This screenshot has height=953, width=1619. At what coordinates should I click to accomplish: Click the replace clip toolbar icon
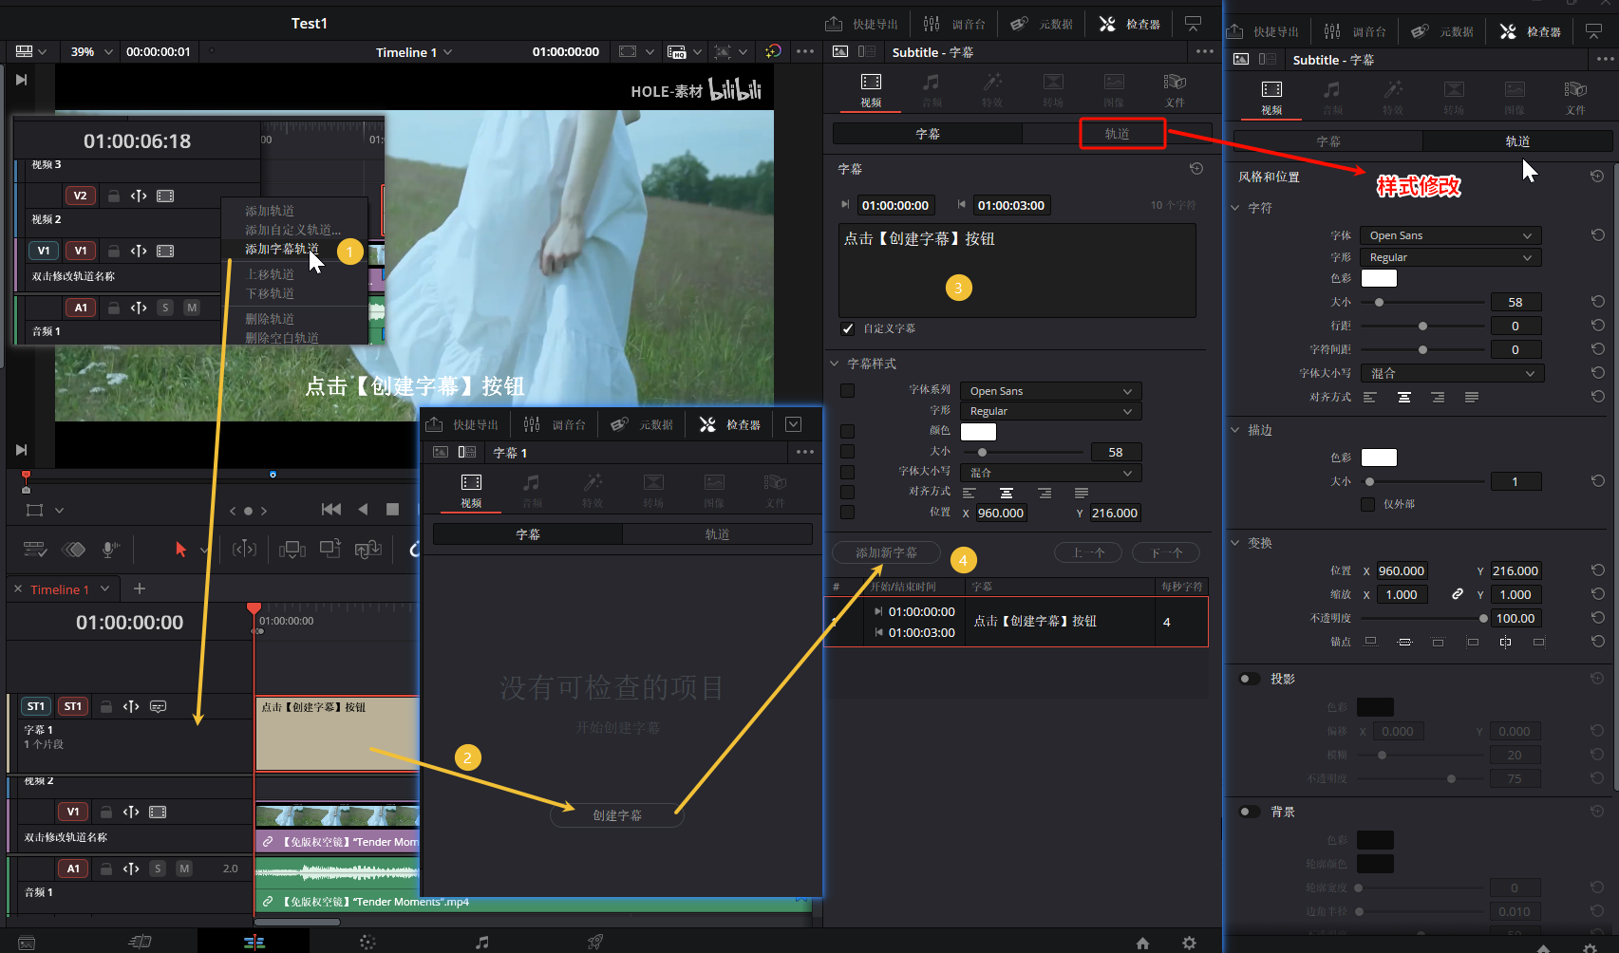tap(368, 549)
